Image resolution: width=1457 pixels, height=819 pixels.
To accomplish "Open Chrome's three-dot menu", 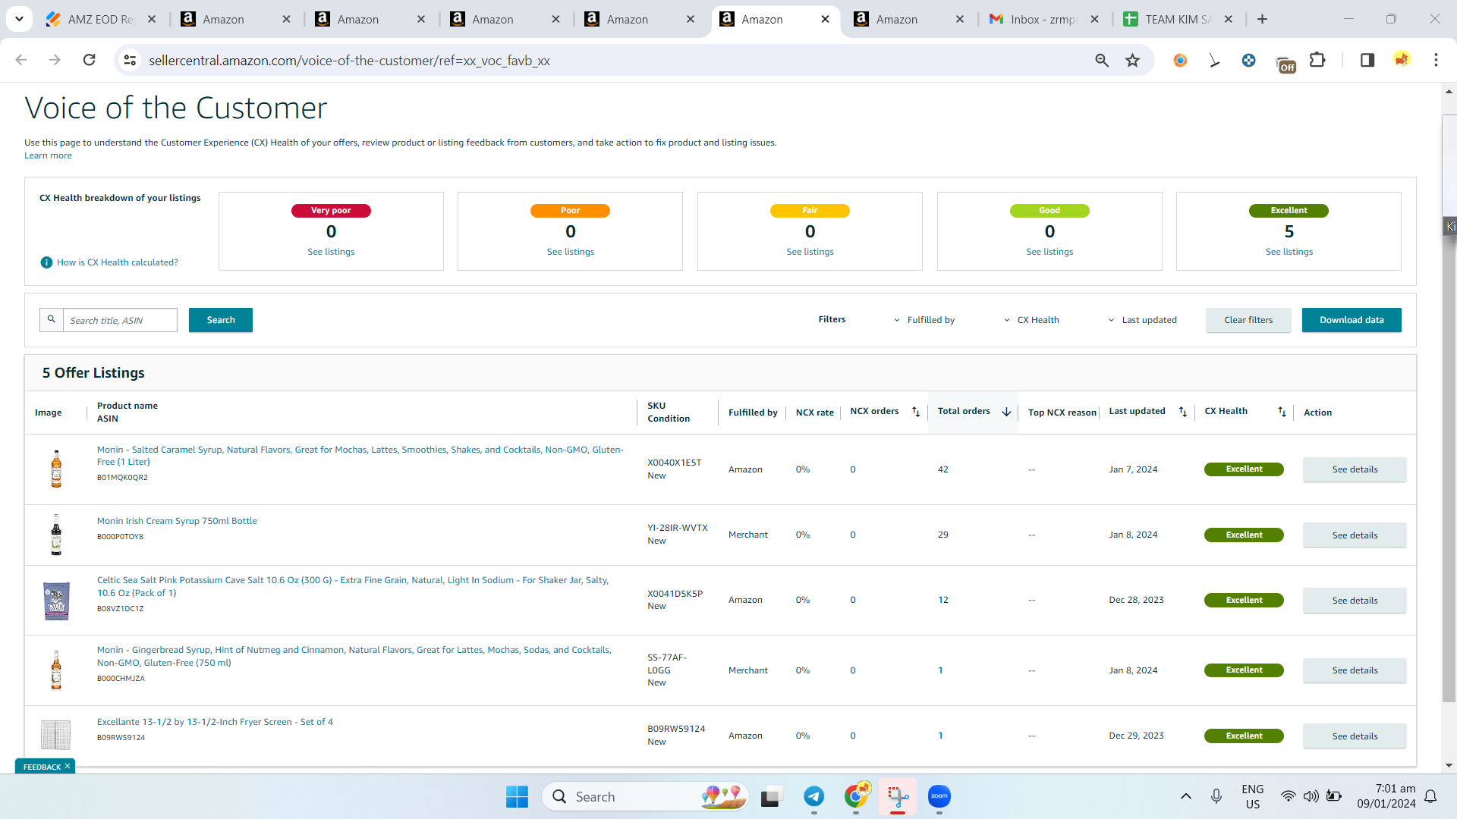I will (1436, 60).
